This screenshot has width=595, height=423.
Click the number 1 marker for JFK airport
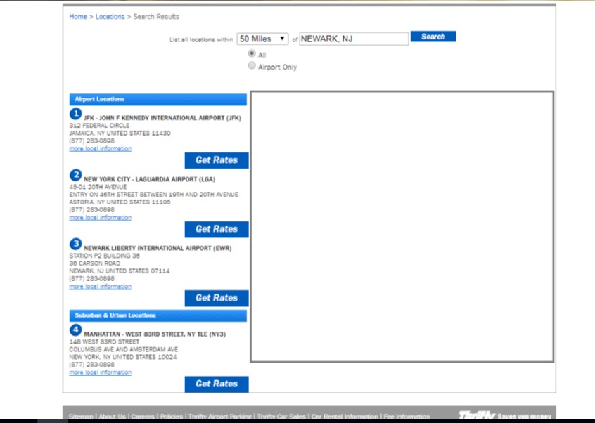pyautogui.click(x=75, y=114)
